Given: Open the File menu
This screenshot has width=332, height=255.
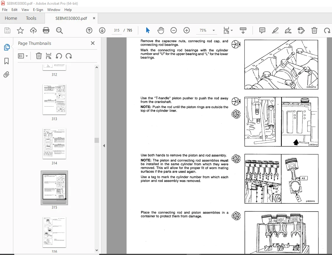Looking at the screenshot, I should pyautogui.click(x=5, y=10).
